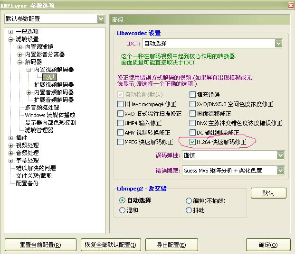Select 抖动 radio button
The image size is (295, 254).
(189, 210)
